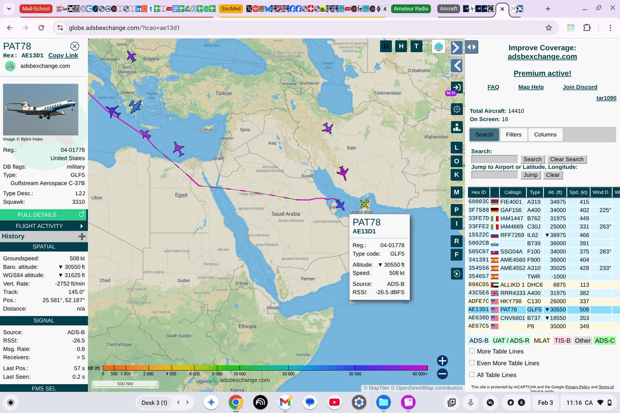Viewport: 620px width, 413px height.
Task: Toggle the U map button
Action: coord(385,46)
